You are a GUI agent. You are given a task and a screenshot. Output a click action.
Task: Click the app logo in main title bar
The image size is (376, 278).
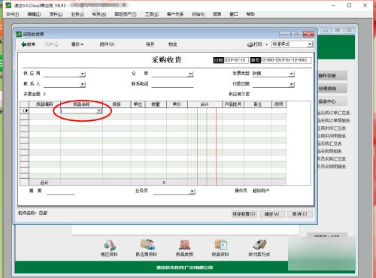(x=8, y=5)
